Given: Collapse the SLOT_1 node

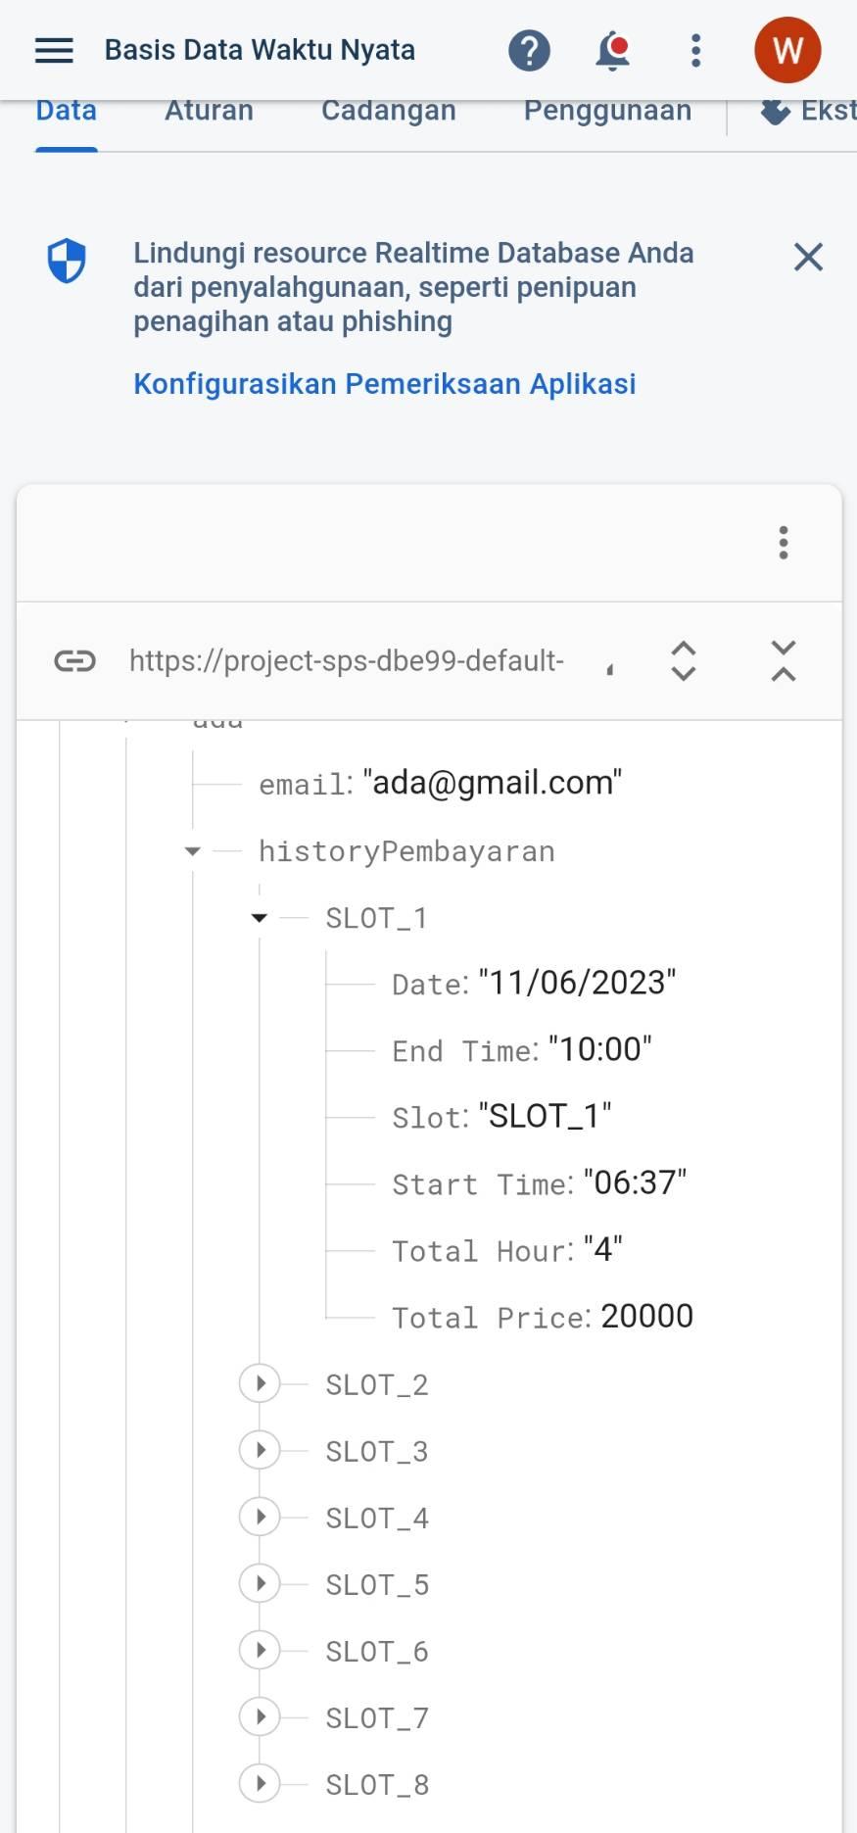Looking at the screenshot, I should [x=260, y=918].
